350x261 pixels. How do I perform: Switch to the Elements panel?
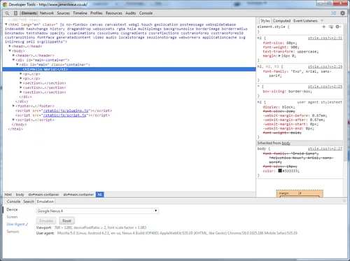[x=29, y=13]
